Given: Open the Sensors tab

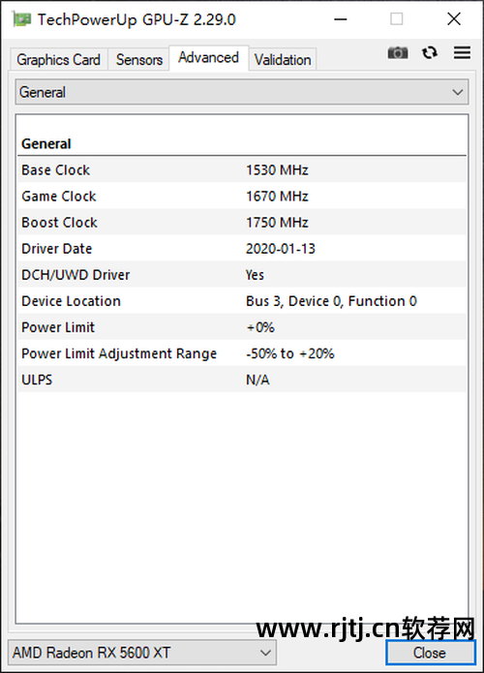Looking at the screenshot, I should tap(139, 60).
